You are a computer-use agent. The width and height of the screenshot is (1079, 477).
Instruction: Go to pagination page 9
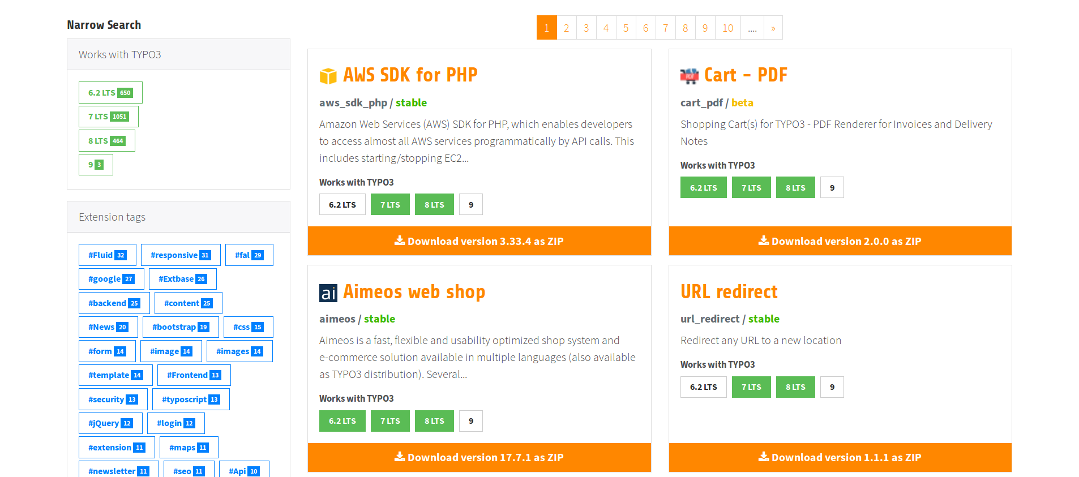point(705,28)
